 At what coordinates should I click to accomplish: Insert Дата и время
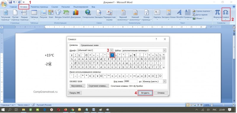(200, 14)
